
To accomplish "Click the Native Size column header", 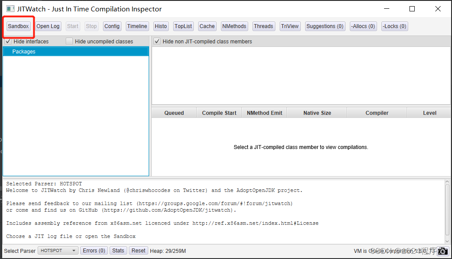I will click(317, 113).
